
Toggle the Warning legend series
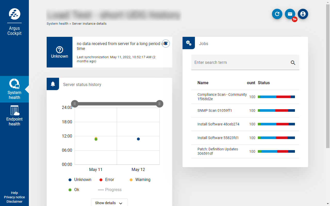pos(140,180)
